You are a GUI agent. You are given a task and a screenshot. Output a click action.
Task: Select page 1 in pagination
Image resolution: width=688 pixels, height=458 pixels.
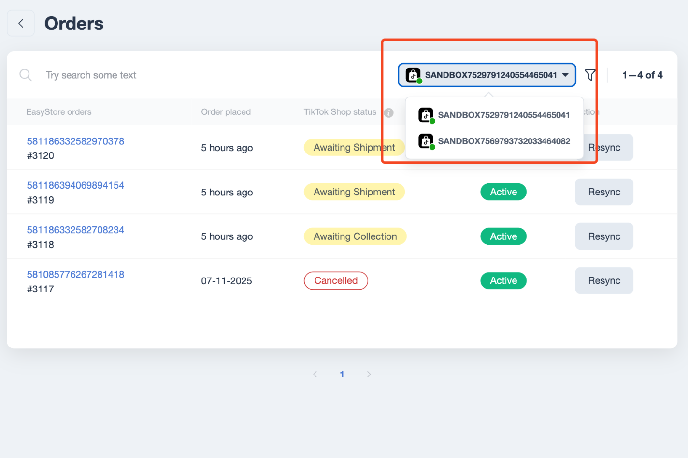[x=342, y=374]
